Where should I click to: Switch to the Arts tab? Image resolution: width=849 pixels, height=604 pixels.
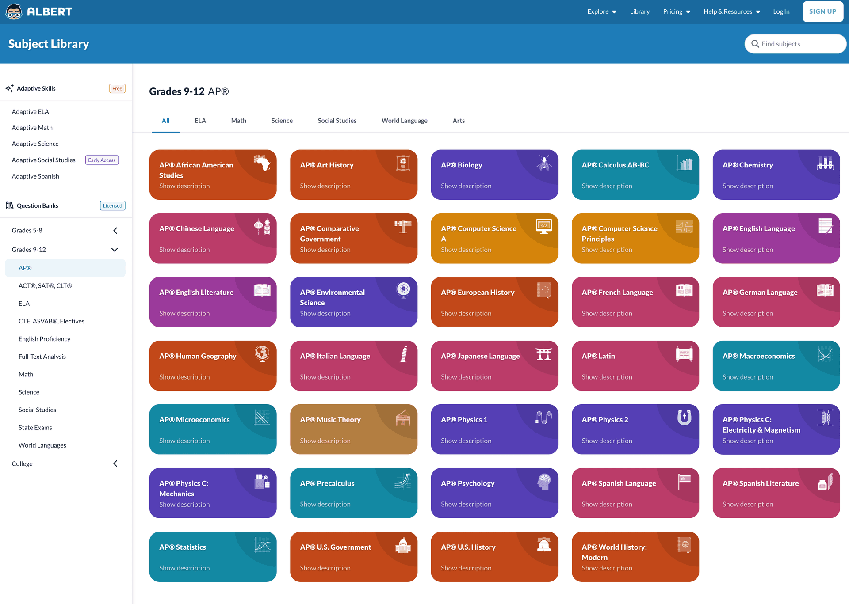(x=459, y=121)
